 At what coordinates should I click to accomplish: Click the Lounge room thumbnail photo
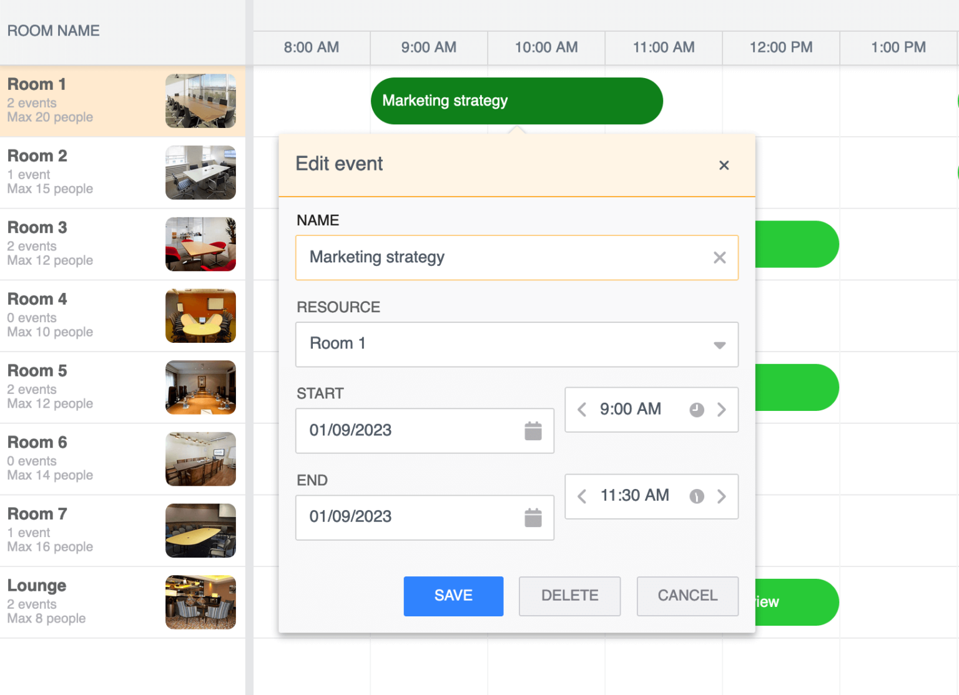pyautogui.click(x=200, y=602)
